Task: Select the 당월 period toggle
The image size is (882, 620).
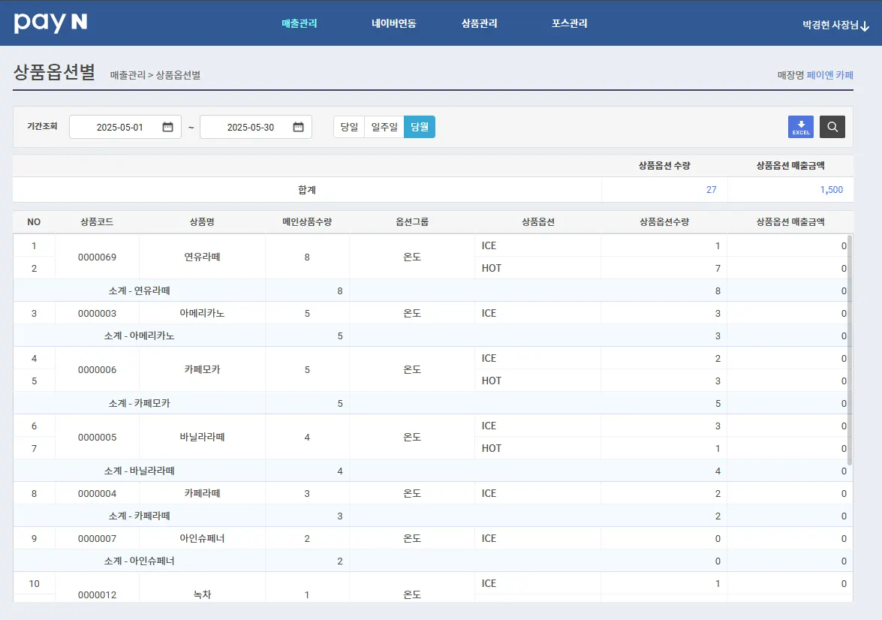Action: click(x=419, y=127)
